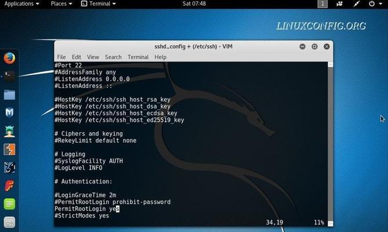Launch Burp Suite from the dock
Image resolution: width=388 pixels, height=232 pixels.
[x=9, y=149]
